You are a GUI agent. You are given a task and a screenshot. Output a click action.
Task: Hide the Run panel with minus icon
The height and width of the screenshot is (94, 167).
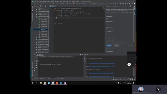tap(82, 55)
